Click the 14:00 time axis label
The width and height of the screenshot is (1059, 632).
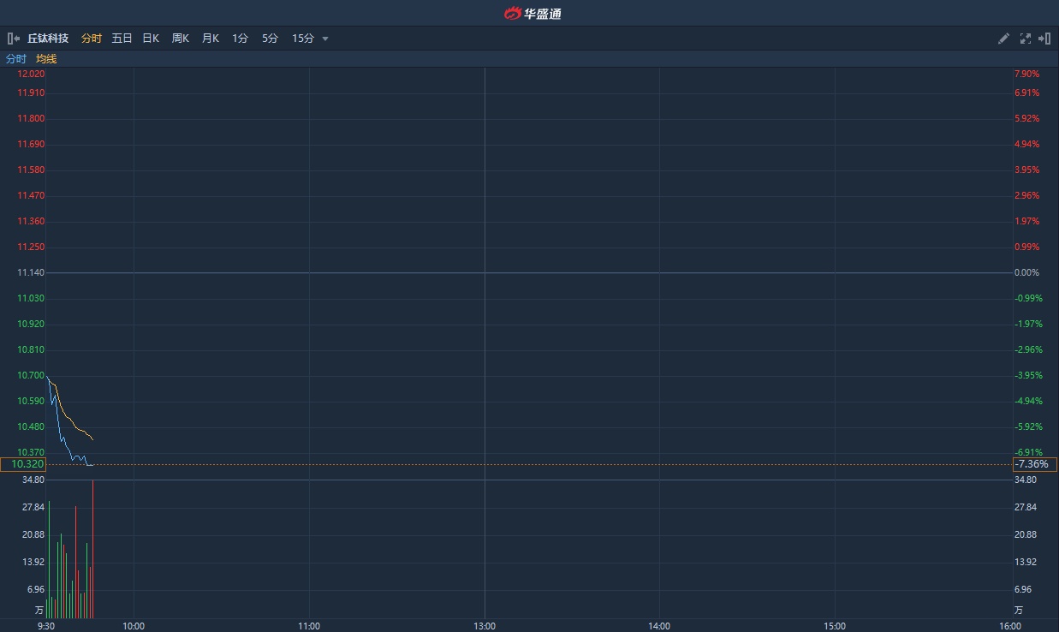[x=659, y=626]
